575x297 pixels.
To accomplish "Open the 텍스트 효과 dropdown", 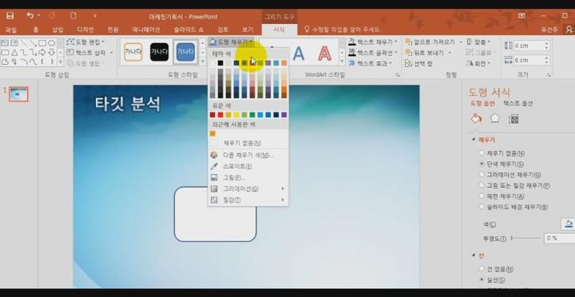I will click(x=370, y=63).
